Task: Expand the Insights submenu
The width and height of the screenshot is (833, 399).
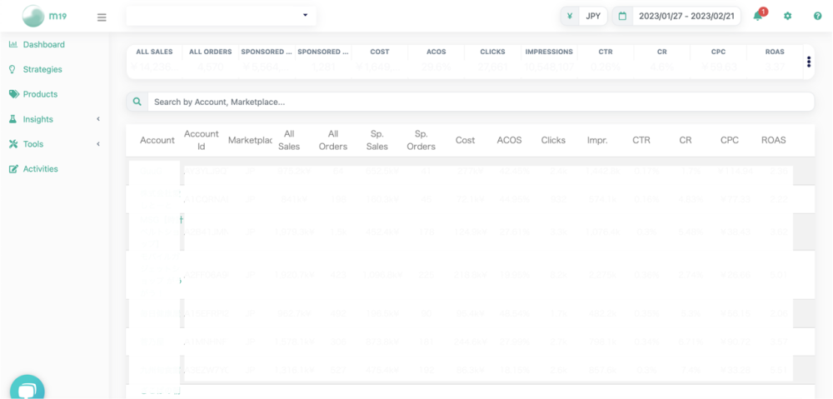Action: click(x=98, y=119)
